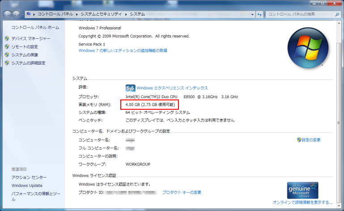Image resolution: width=344 pixels, height=211 pixels.
Task: Open the address bar history dropdown arrow
Action: [x=252, y=14]
